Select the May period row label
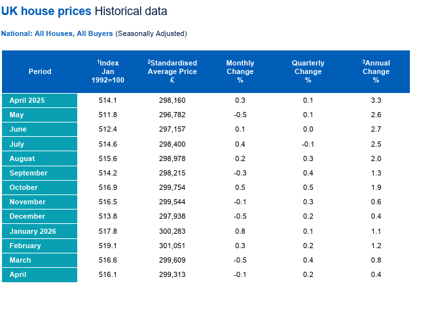This screenshot has width=421, height=313. [39, 115]
